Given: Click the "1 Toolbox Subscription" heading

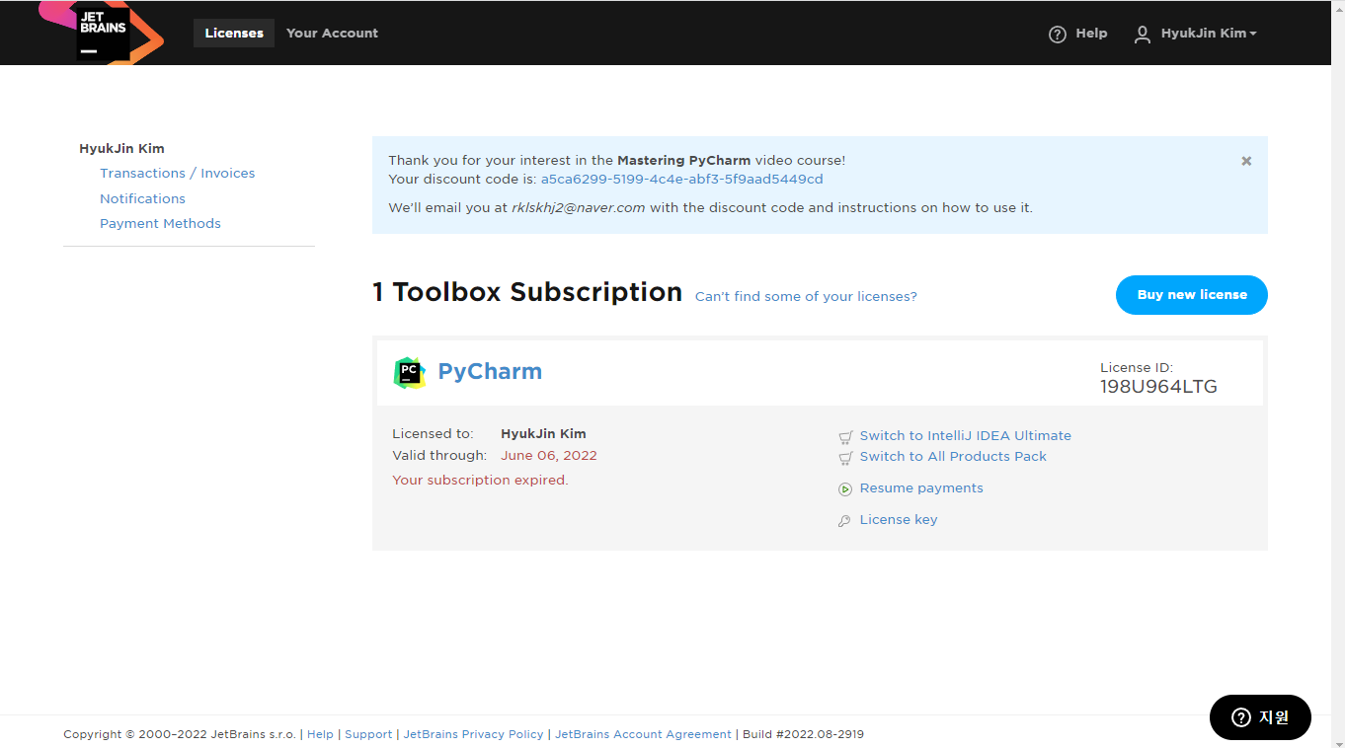Looking at the screenshot, I should click(527, 292).
